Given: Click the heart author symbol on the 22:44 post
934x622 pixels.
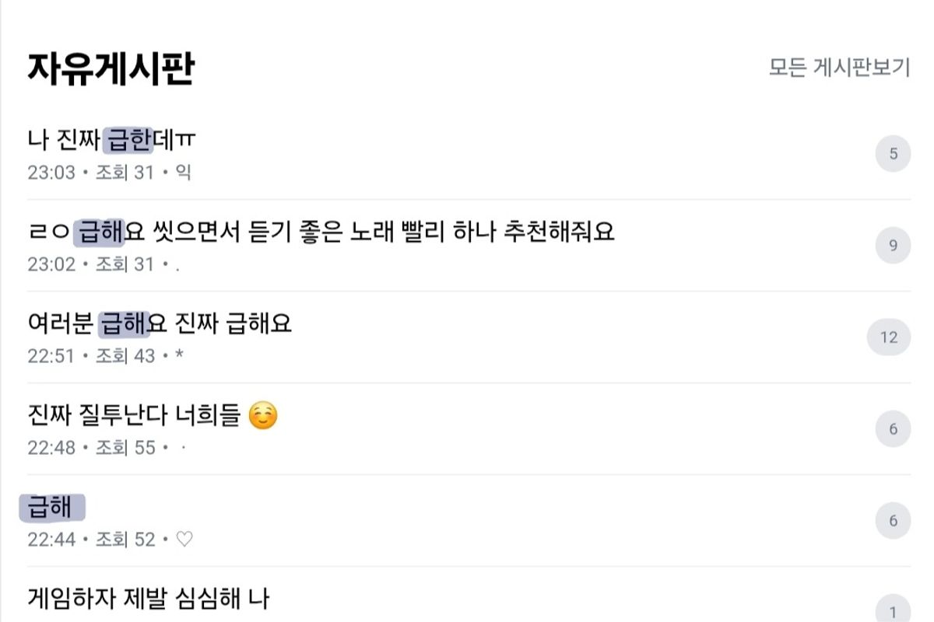Looking at the screenshot, I should tap(184, 540).
